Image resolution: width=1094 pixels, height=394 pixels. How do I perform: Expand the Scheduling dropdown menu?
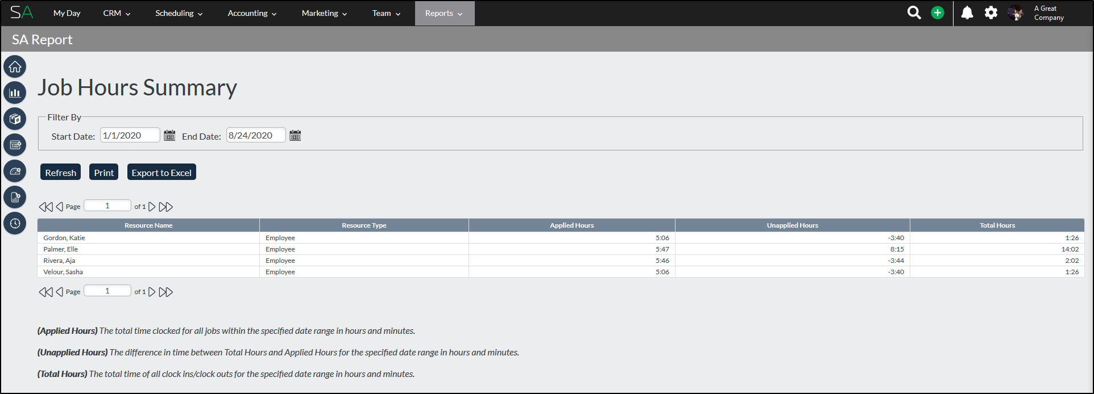click(x=179, y=13)
